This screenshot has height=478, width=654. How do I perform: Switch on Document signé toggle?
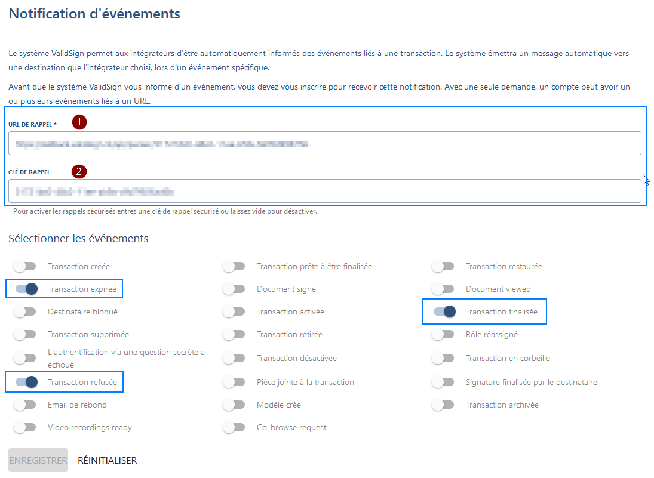[234, 289]
